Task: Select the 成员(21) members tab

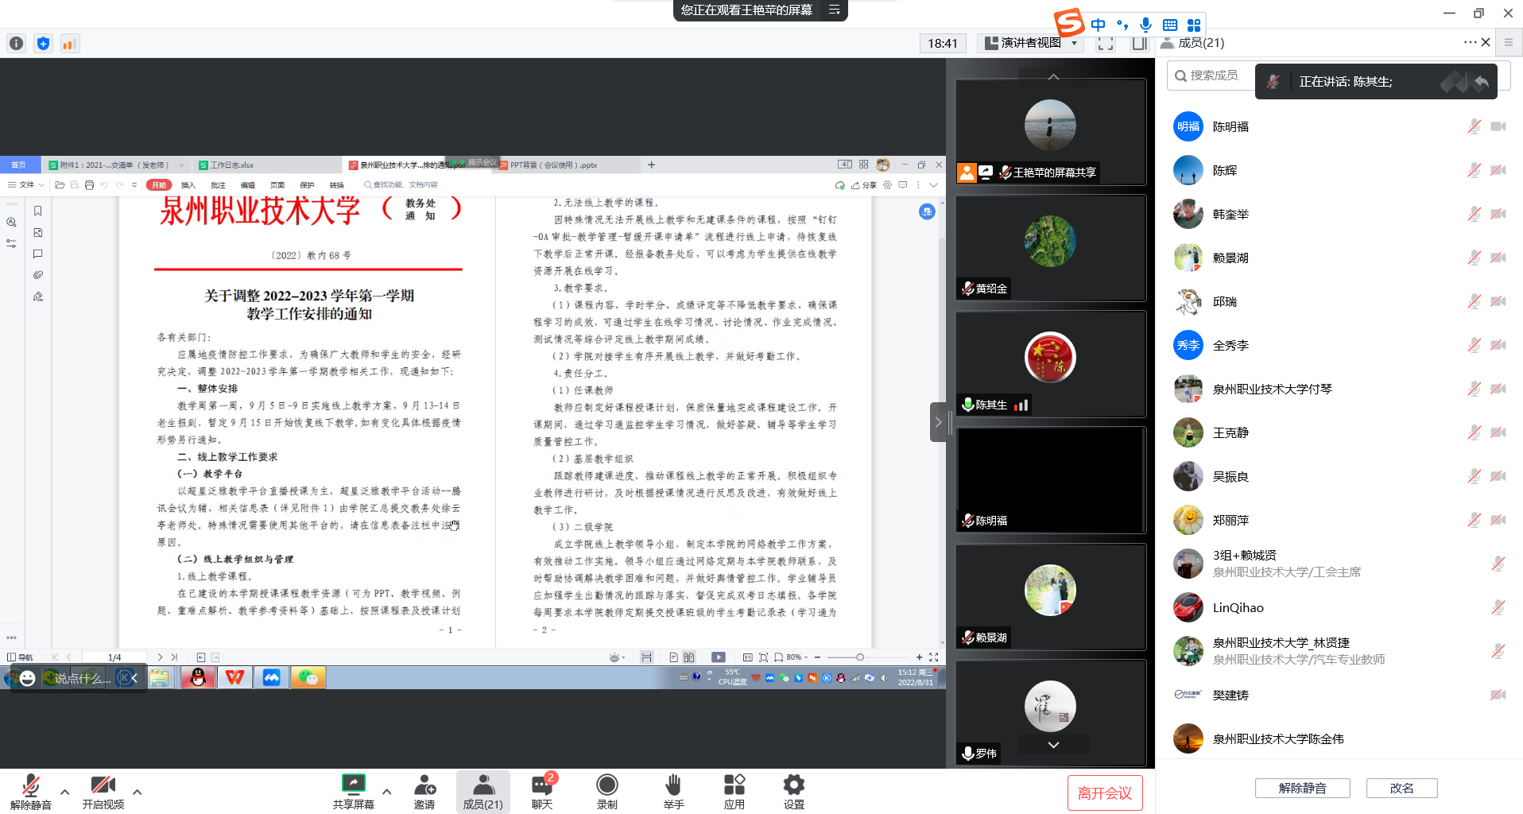Action: pos(482,792)
